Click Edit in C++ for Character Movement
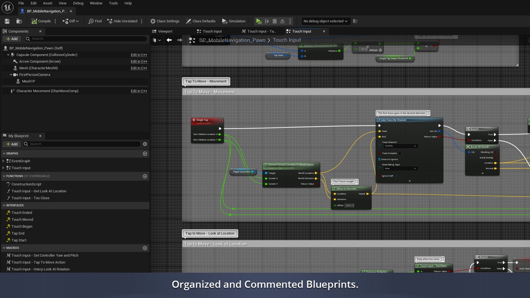Viewport: 530px width, 298px height. [139, 91]
